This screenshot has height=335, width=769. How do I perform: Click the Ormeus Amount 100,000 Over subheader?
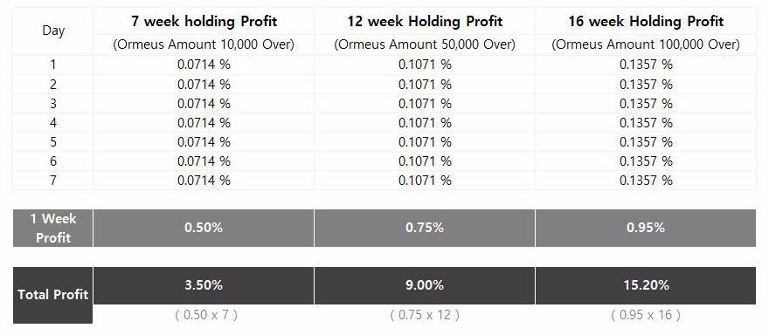point(646,44)
